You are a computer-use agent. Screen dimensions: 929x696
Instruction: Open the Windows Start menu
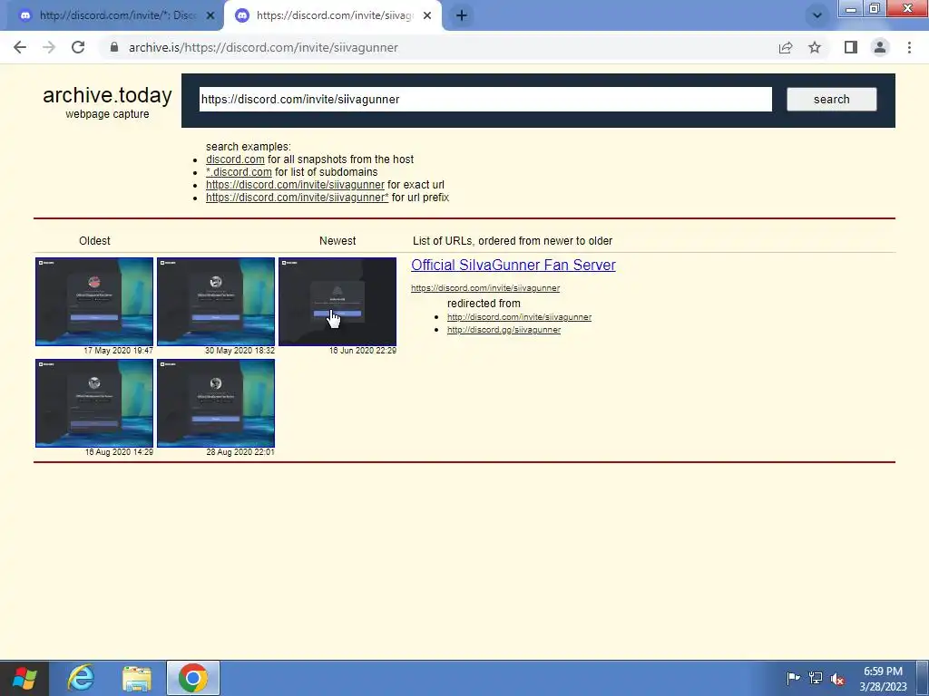tap(24, 678)
